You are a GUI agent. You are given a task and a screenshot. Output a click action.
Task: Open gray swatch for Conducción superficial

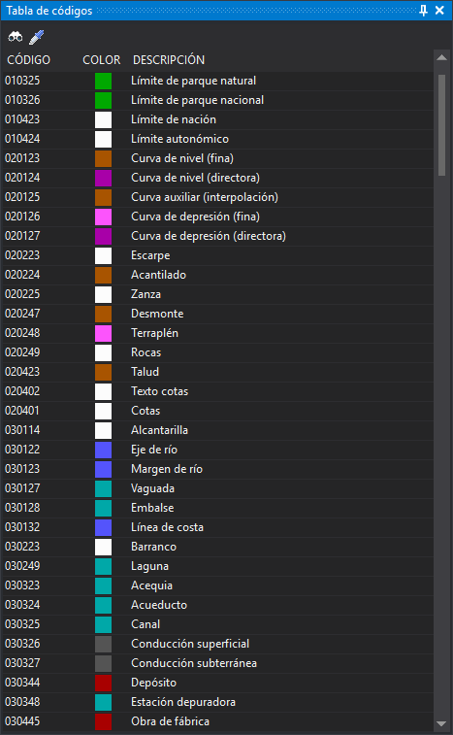(x=103, y=644)
